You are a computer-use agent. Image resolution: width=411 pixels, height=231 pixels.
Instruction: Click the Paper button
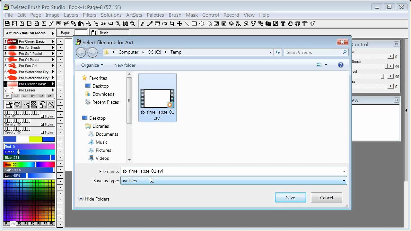click(66, 33)
